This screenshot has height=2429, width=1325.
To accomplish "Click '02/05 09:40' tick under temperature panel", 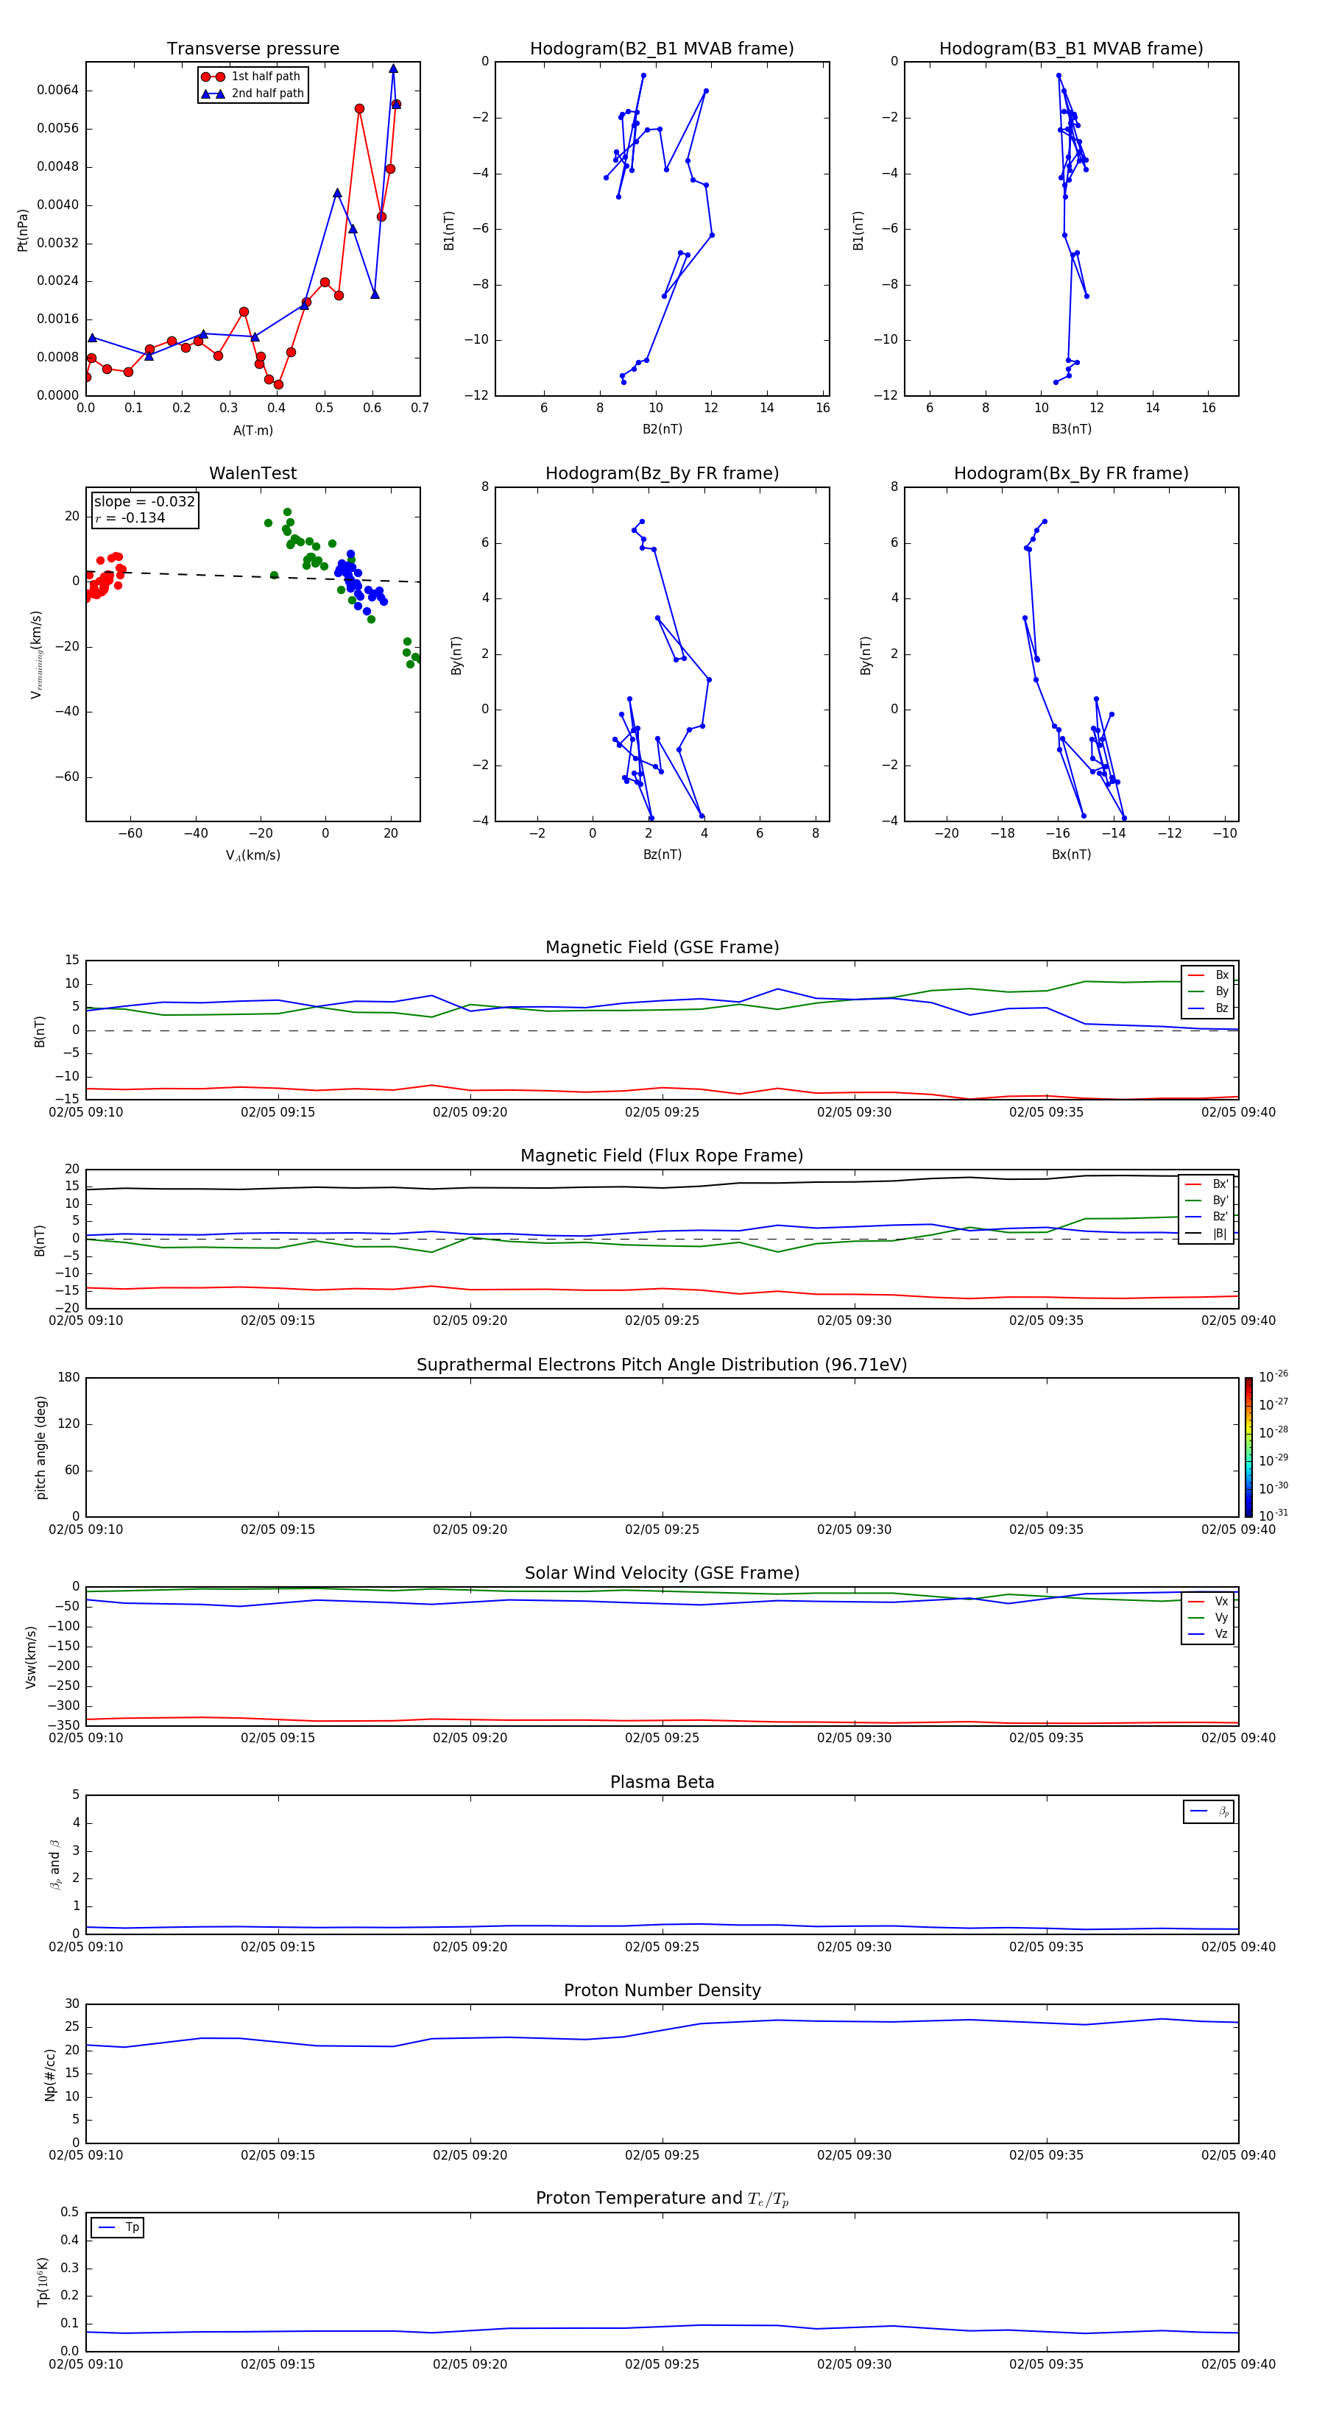I will pos(1238,2364).
